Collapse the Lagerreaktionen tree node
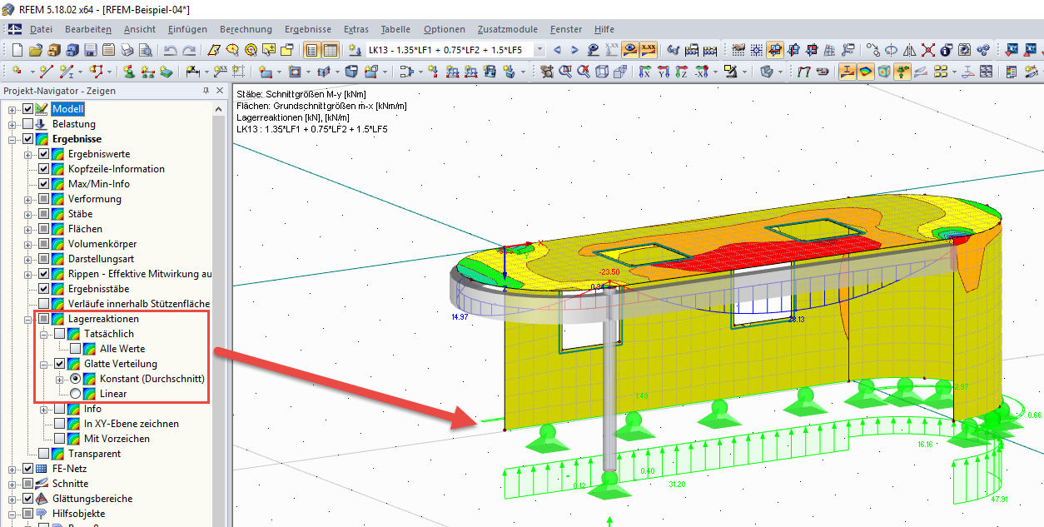The height and width of the screenshot is (527, 1044). [x=28, y=319]
